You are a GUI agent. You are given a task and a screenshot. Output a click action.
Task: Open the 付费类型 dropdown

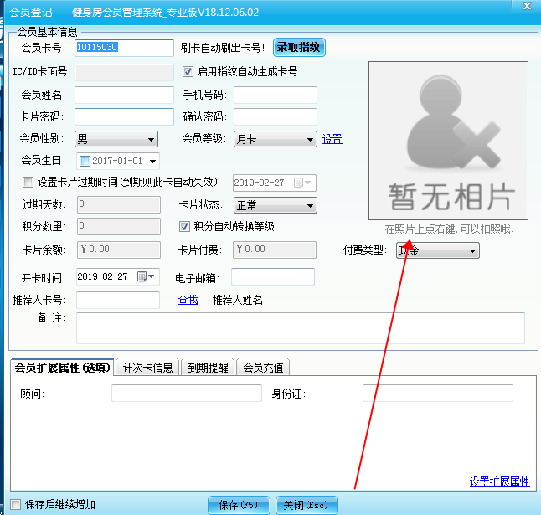click(437, 250)
